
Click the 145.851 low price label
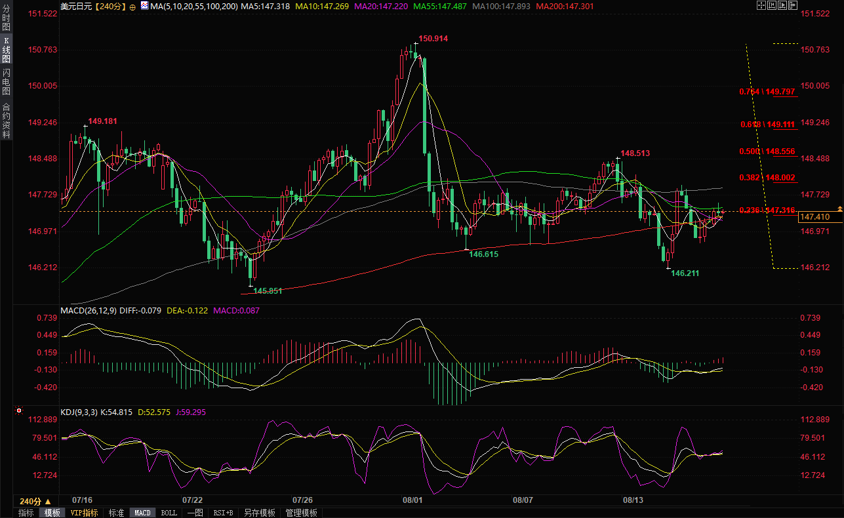pyautogui.click(x=268, y=290)
